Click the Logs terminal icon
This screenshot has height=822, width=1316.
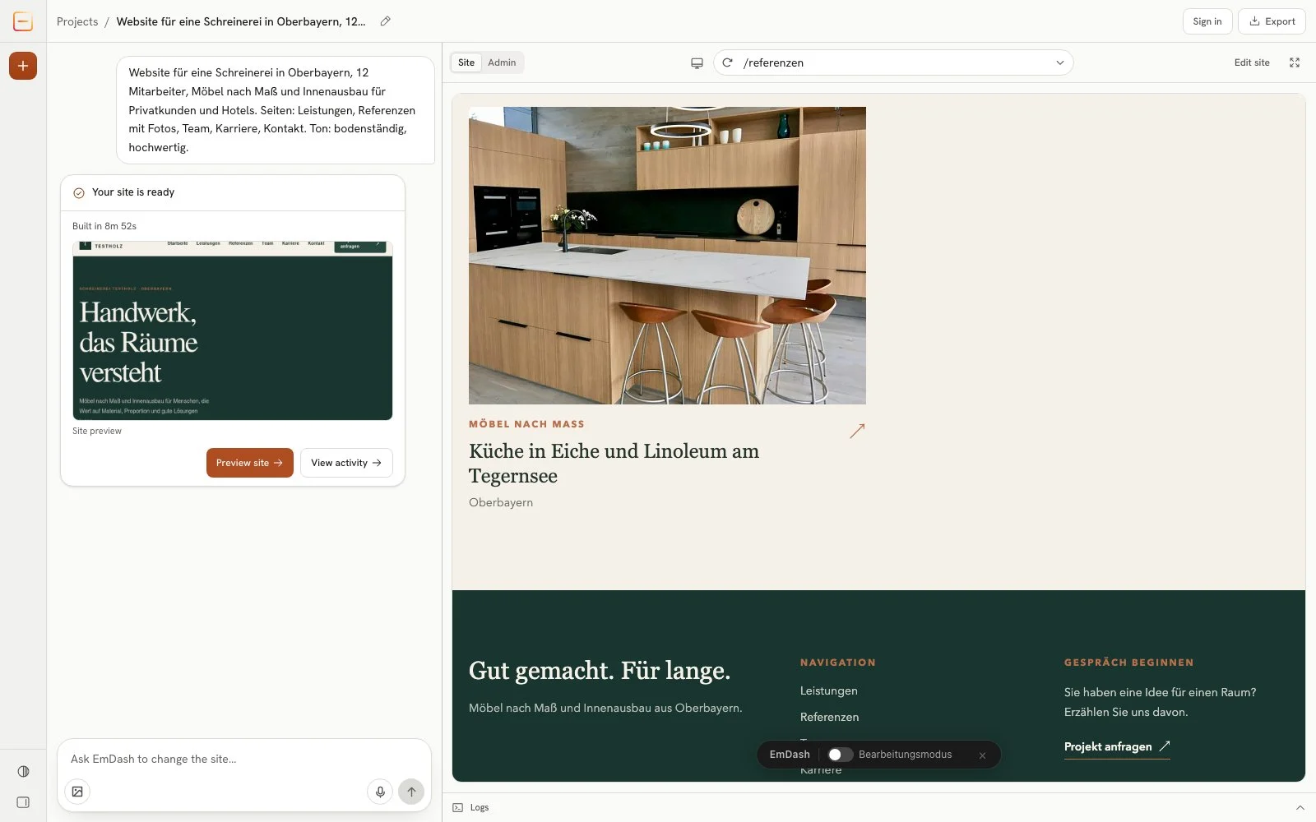(458, 807)
